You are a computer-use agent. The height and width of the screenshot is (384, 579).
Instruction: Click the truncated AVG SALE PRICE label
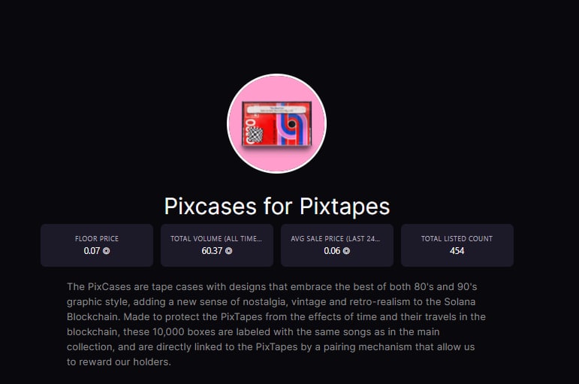pos(335,239)
